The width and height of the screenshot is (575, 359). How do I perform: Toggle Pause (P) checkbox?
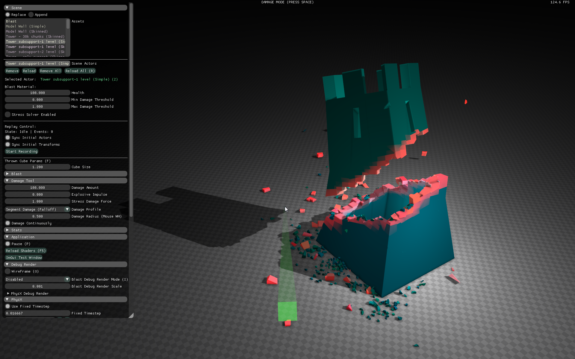(x=8, y=244)
